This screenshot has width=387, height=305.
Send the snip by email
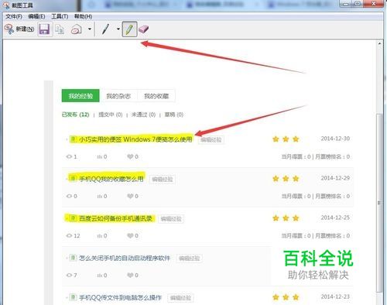[76, 29]
